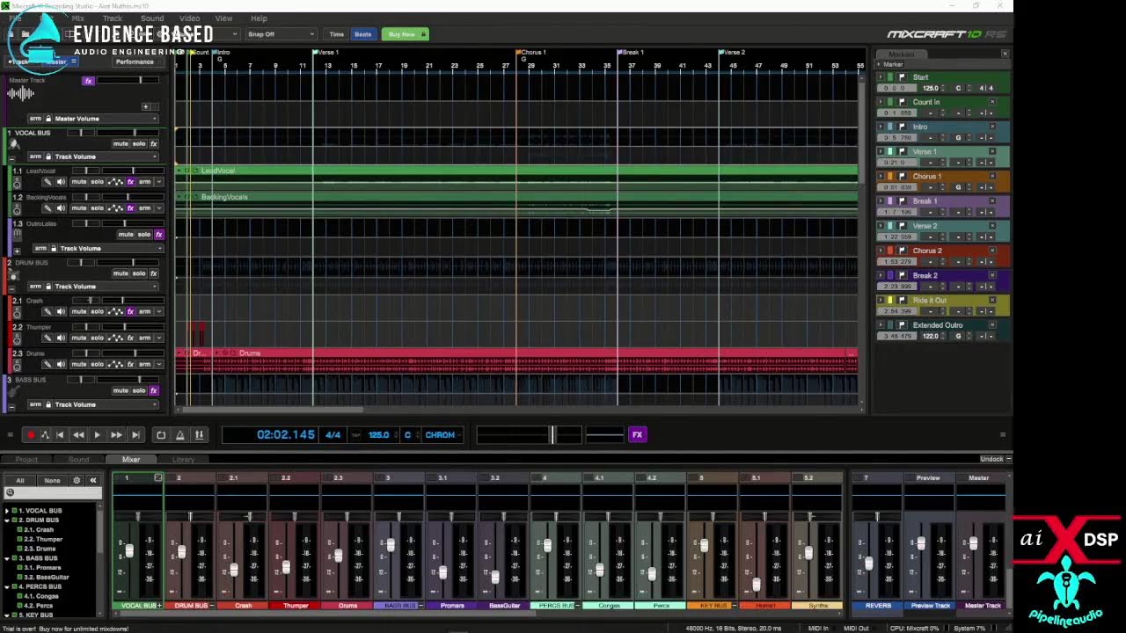Click the Record button in transport

(x=30, y=434)
